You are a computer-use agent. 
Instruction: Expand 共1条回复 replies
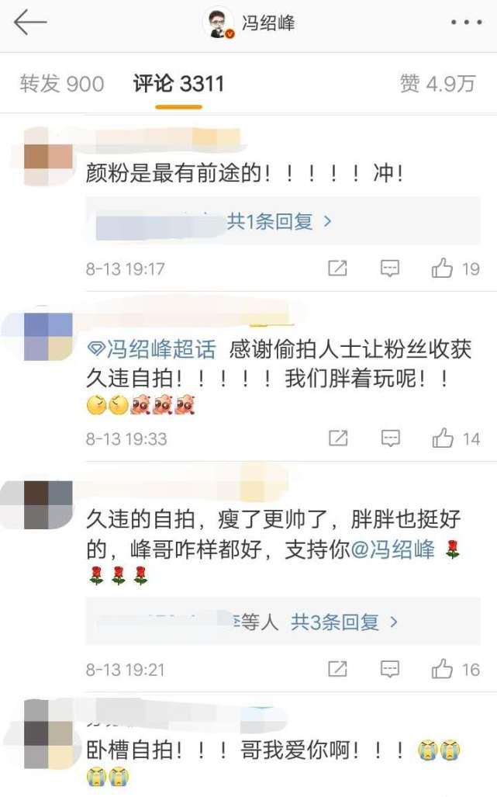278,221
